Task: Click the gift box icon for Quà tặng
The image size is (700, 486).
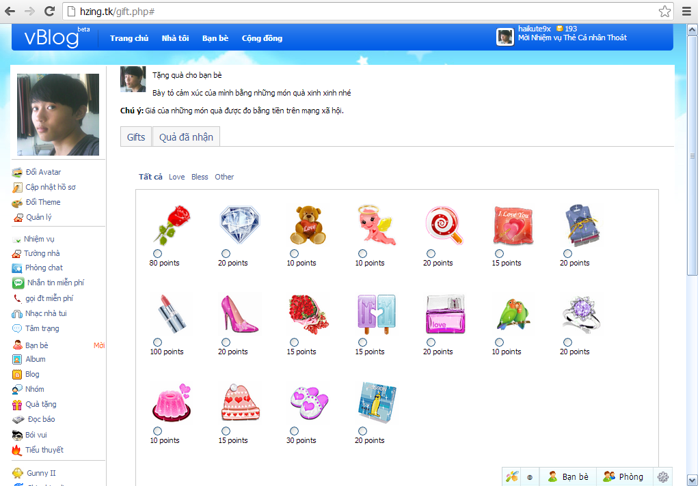Action: (x=17, y=405)
